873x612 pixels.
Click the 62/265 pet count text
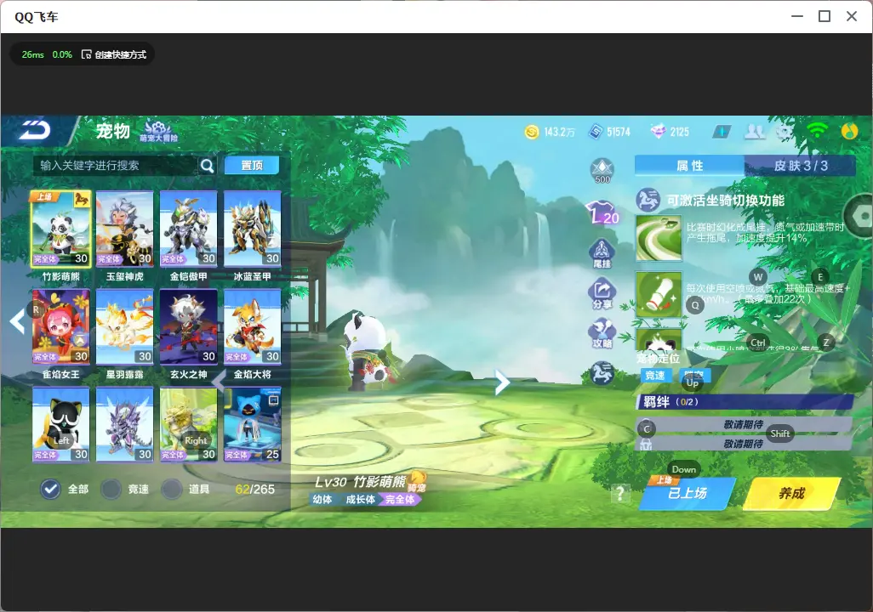(x=255, y=489)
